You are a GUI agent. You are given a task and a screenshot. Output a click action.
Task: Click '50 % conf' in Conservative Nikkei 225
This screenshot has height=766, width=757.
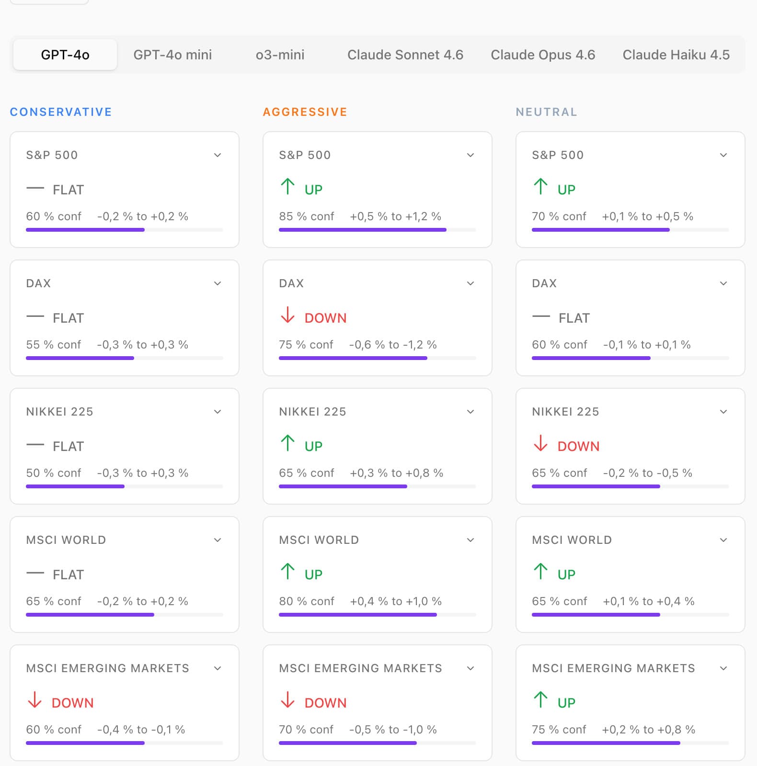pos(54,473)
